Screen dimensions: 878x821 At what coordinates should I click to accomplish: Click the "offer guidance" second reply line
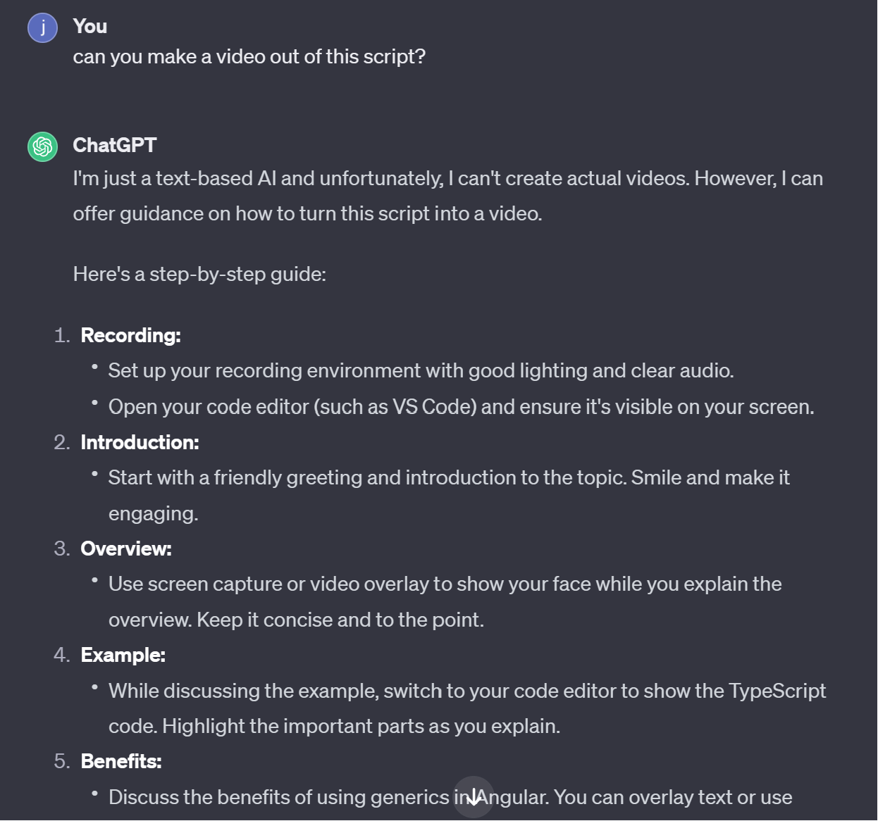[x=308, y=213]
